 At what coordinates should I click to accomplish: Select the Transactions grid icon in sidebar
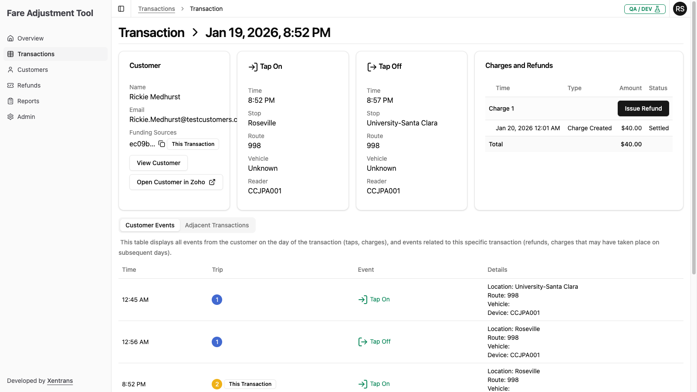pyautogui.click(x=10, y=54)
